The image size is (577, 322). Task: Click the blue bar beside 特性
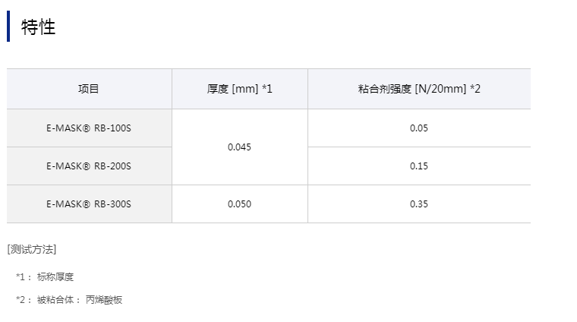click(8, 27)
